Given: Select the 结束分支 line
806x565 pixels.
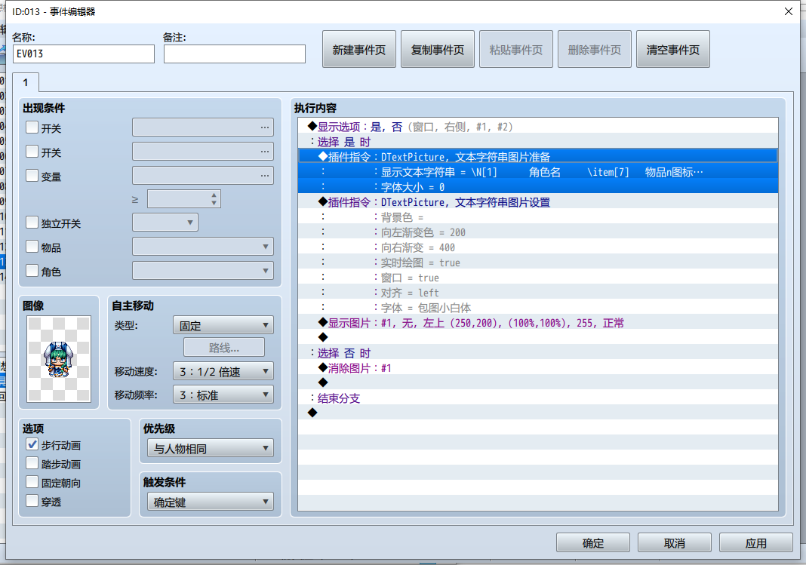Looking at the screenshot, I should [x=538, y=398].
